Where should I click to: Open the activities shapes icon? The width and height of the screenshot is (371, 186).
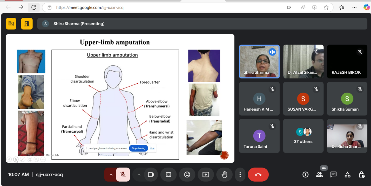pos(347,175)
